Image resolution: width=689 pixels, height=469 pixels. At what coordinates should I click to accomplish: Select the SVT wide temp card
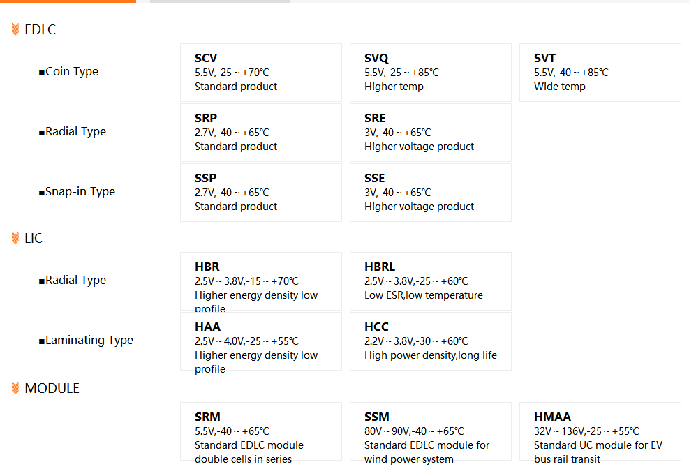[x=600, y=73]
